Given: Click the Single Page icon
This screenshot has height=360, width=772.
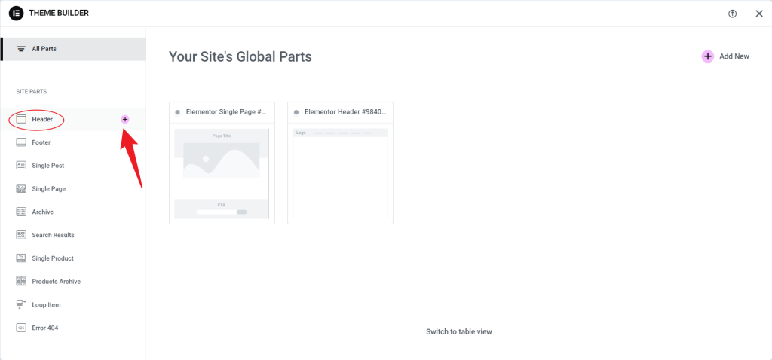Looking at the screenshot, I should [x=20, y=188].
